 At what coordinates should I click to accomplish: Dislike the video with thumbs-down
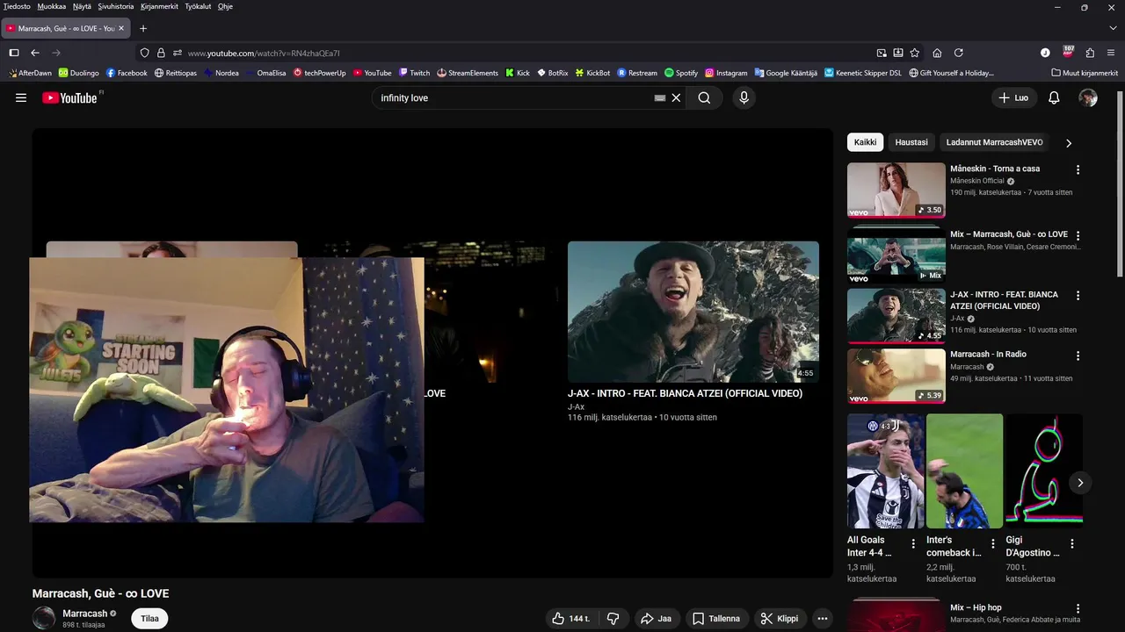tap(613, 619)
